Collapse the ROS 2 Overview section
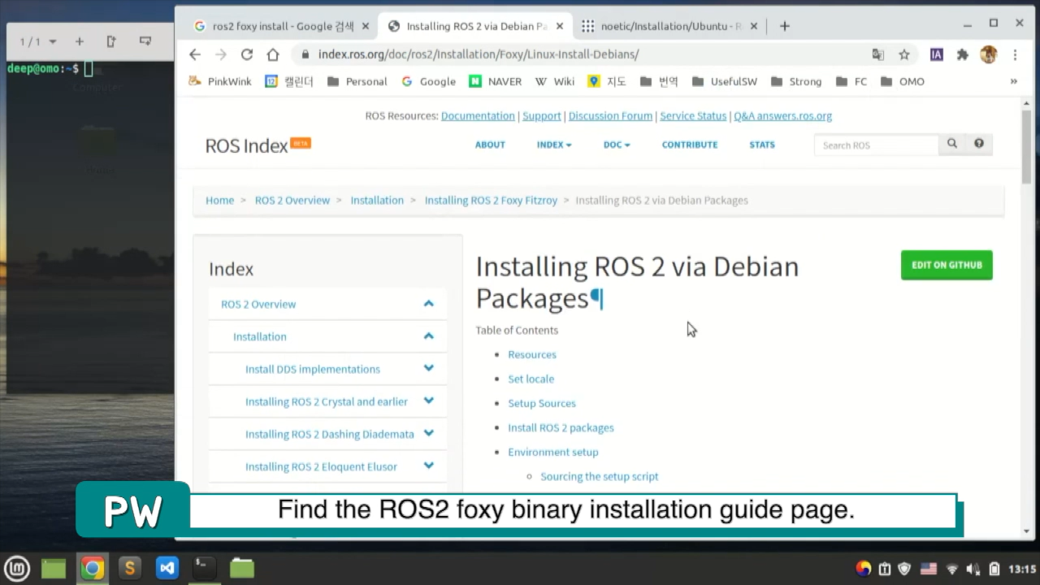 [428, 304]
